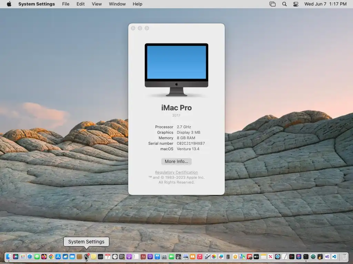This screenshot has width=353, height=264.
Task: Launch GarageBand from the Dock
Action: pyautogui.click(x=320, y=256)
